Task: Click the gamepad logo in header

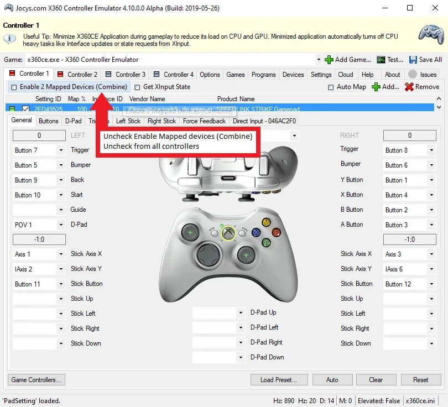Action: pyautogui.click(x=431, y=35)
